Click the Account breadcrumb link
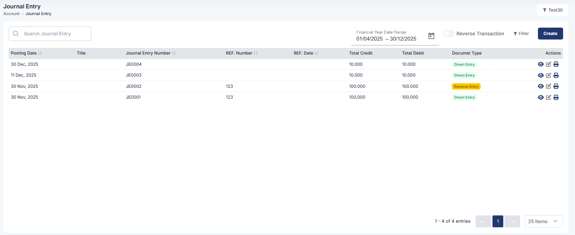This screenshot has width=575, height=235. pyautogui.click(x=12, y=14)
